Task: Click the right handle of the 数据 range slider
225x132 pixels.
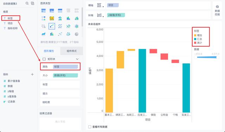Action: [x=218, y=57]
